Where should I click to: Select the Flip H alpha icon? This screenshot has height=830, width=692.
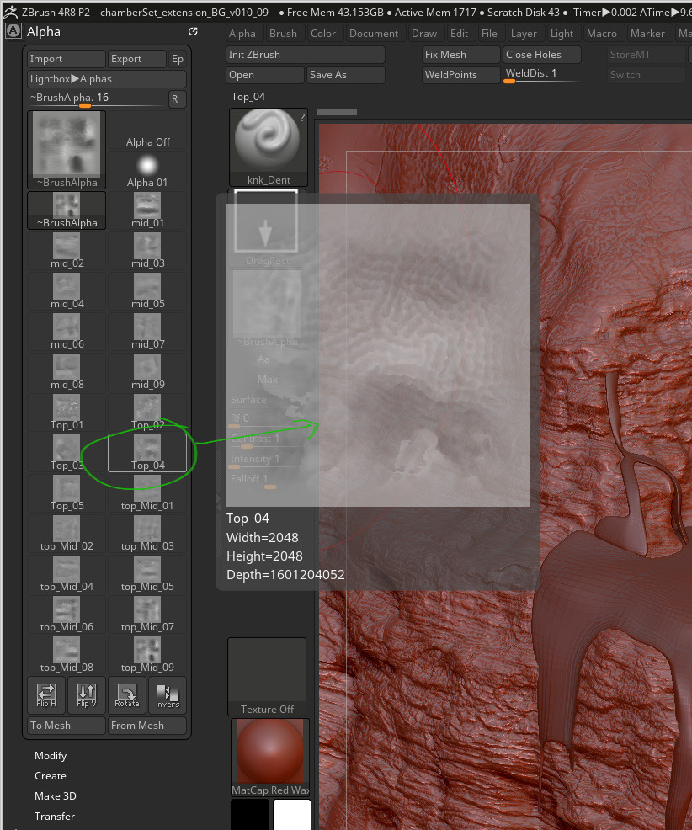pyautogui.click(x=45, y=695)
